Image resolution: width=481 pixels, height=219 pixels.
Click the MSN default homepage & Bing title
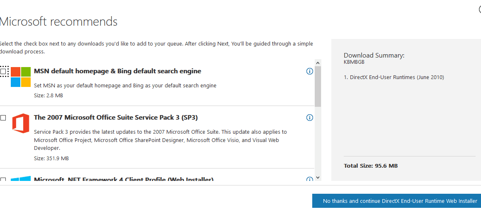117,71
